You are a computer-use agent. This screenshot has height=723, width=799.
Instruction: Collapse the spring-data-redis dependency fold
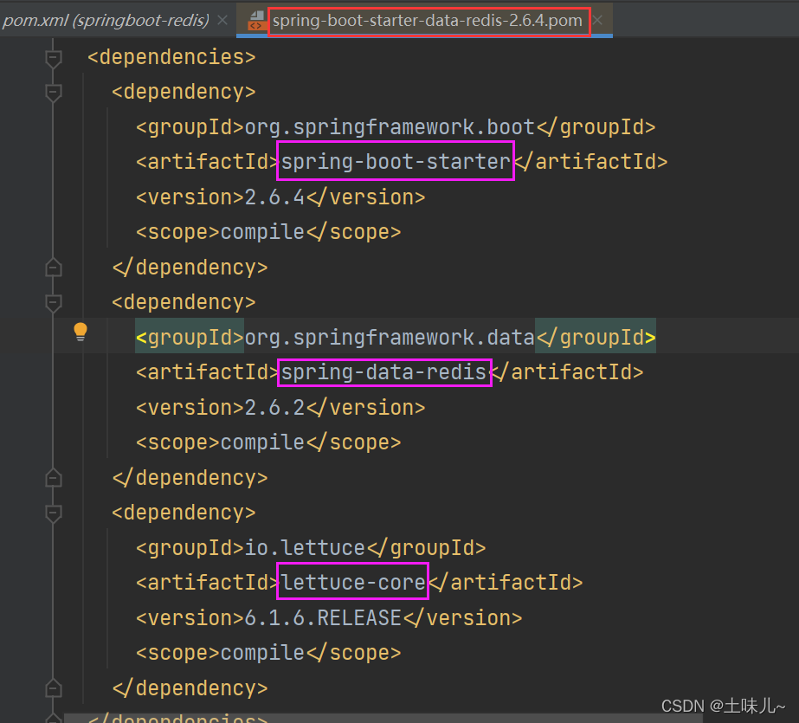(54, 303)
